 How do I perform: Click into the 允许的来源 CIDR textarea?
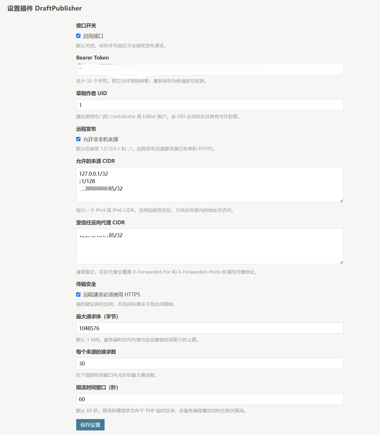pos(210,185)
